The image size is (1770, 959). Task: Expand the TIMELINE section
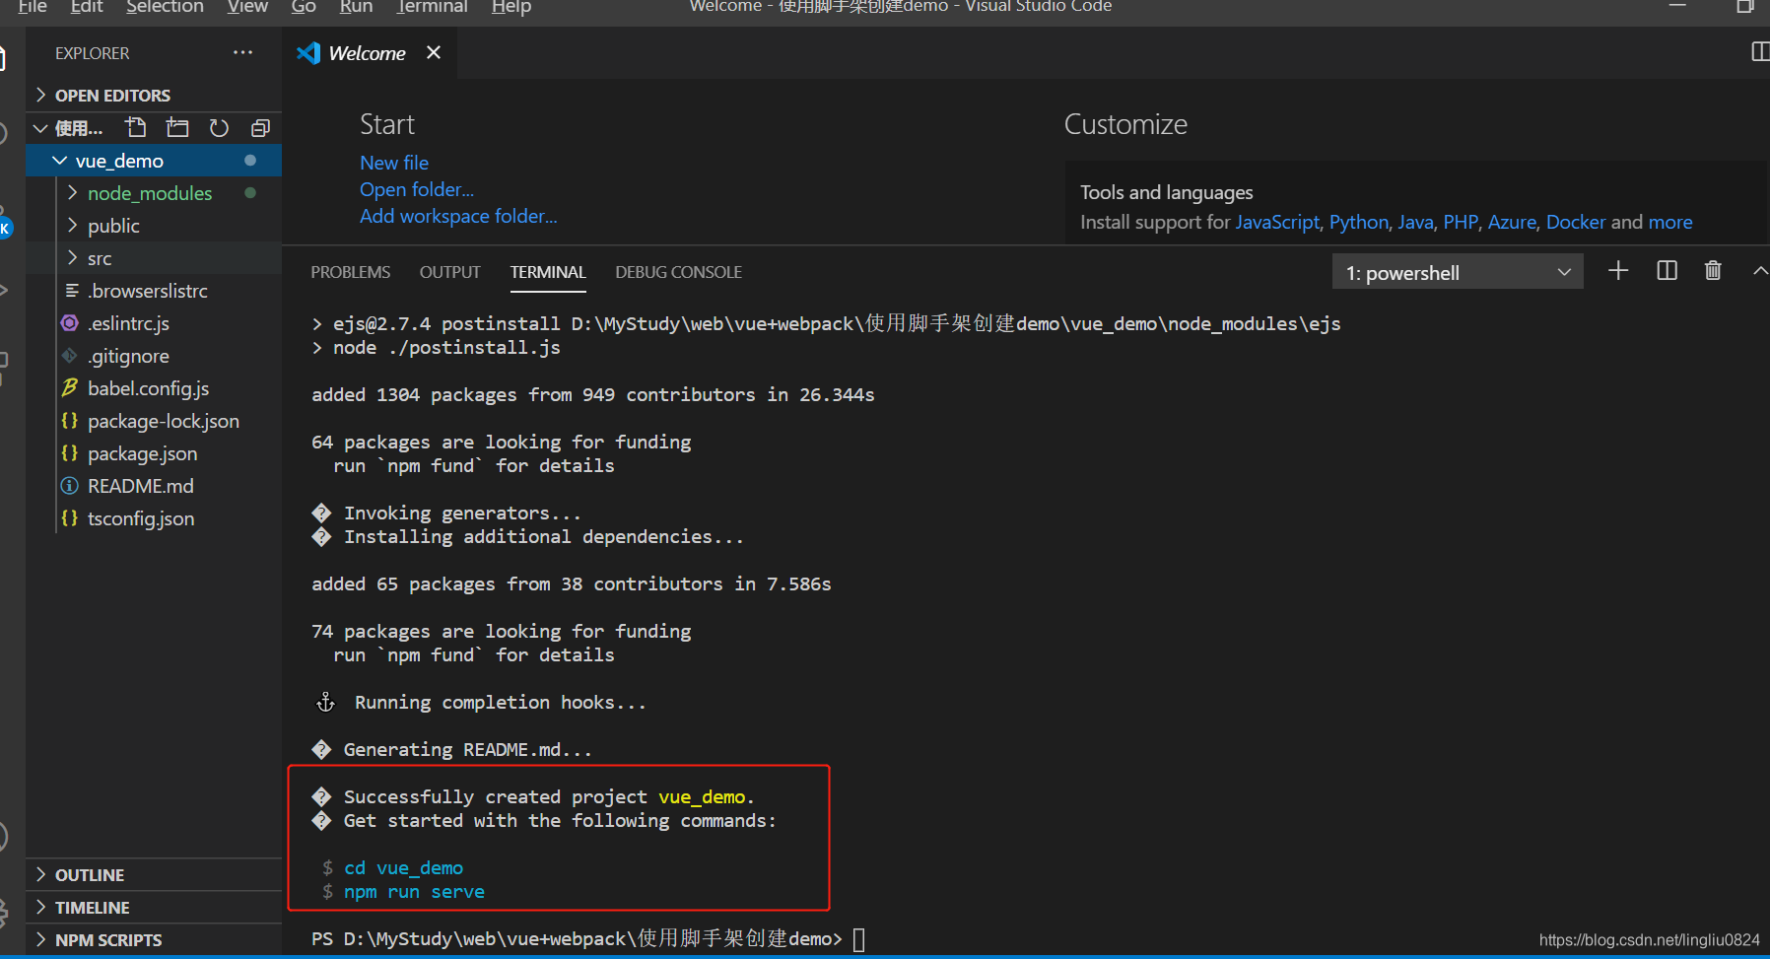coord(153,908)
